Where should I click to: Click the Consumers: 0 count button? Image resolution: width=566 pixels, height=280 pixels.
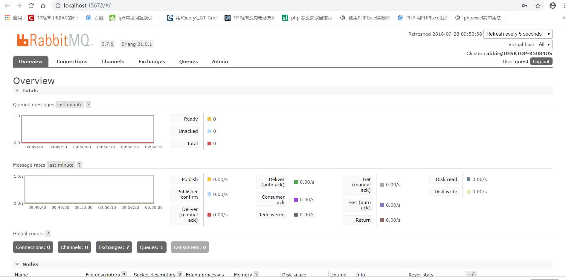190,247
